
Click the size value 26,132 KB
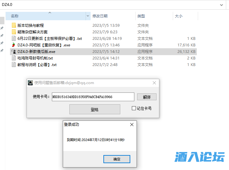(x=186, y=52)
